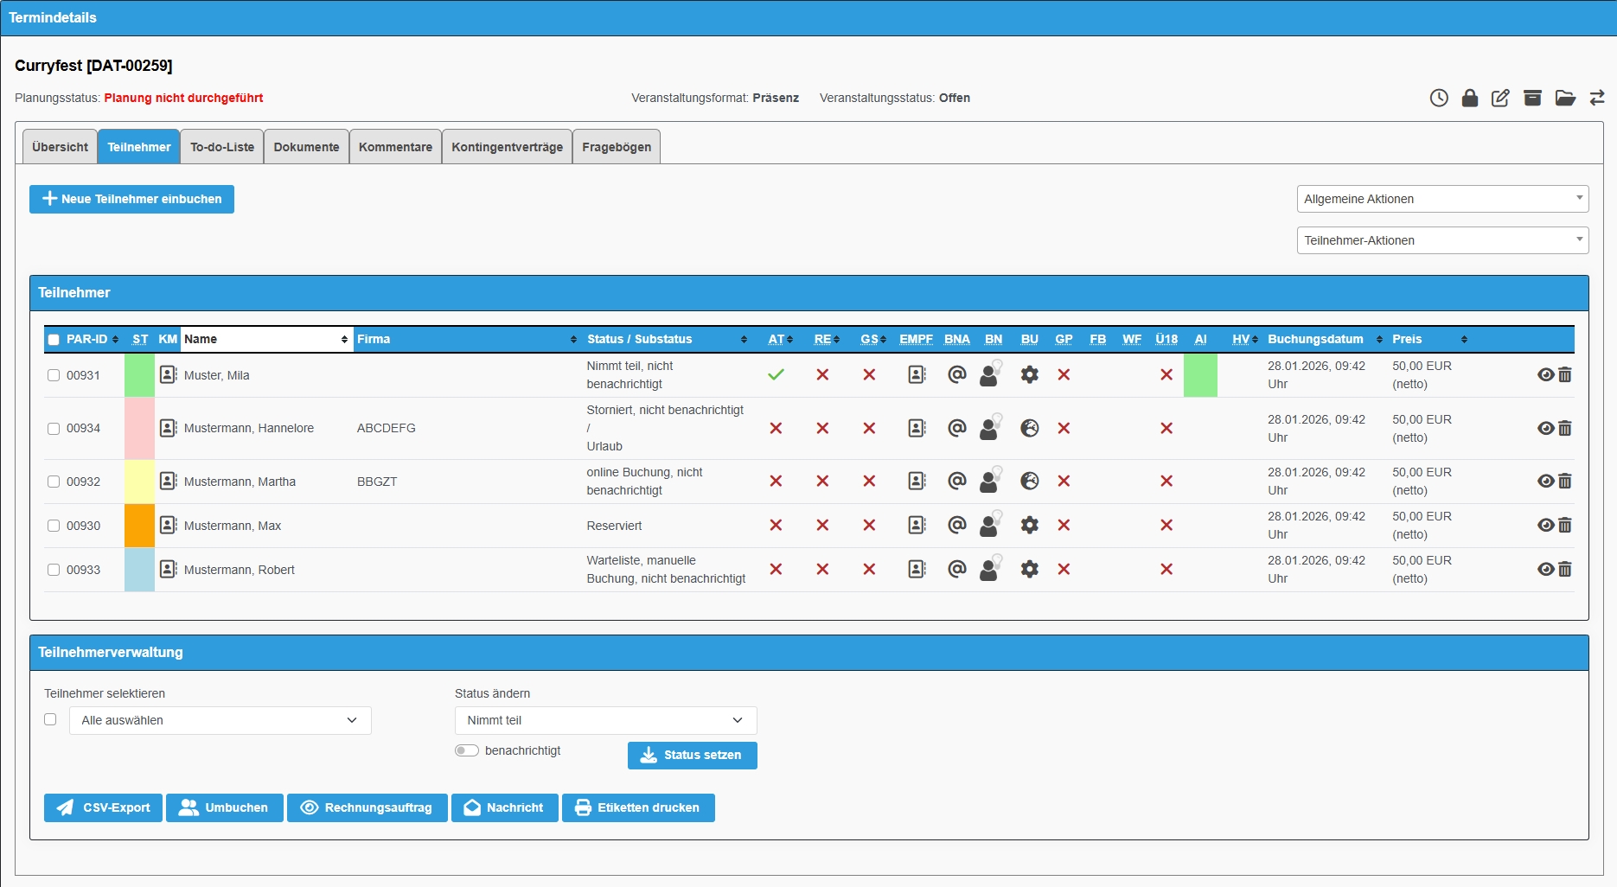Select checkbox for participant 00933

[x=54, y=570]
